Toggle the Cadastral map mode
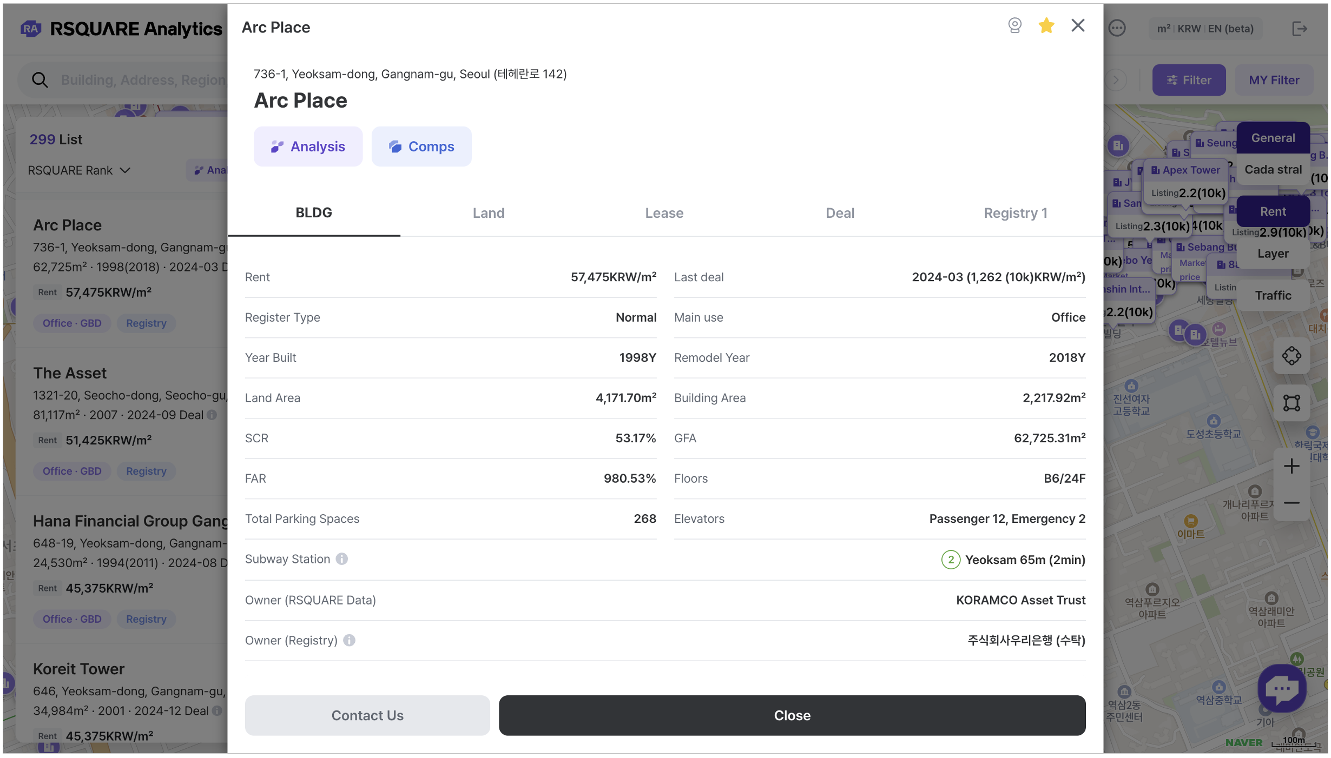This screenshot has width=1331, height=758. 1273,170
